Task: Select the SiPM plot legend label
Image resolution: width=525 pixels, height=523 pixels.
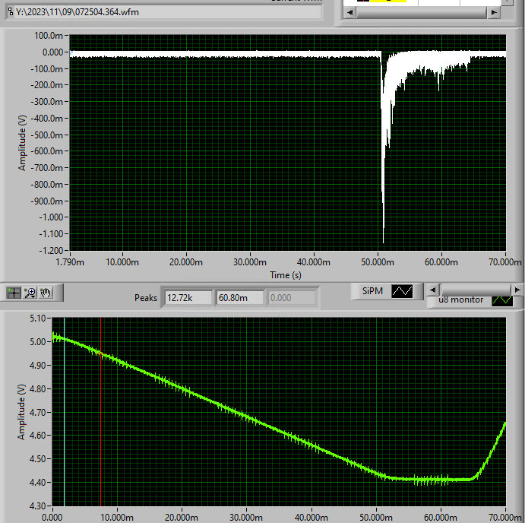Action: [x=372, y=291]
